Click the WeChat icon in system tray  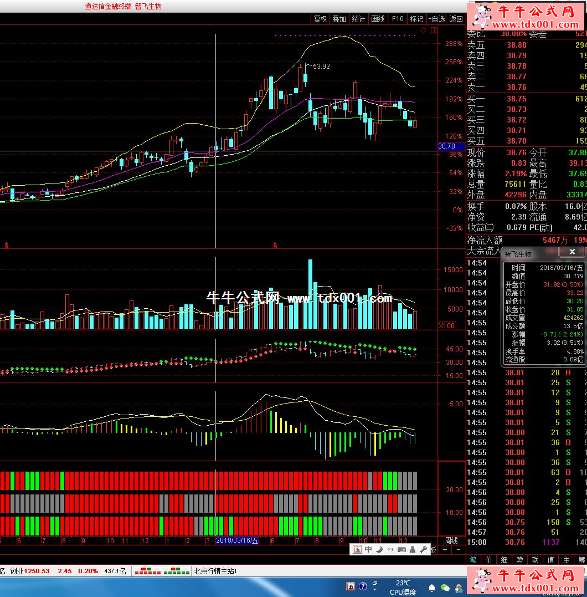pyautogui.click(x=445, y=587)
